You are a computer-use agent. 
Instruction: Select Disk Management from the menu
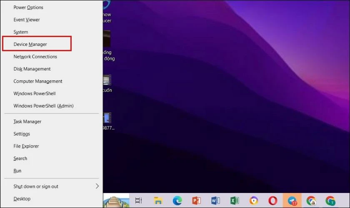(32, 69)
